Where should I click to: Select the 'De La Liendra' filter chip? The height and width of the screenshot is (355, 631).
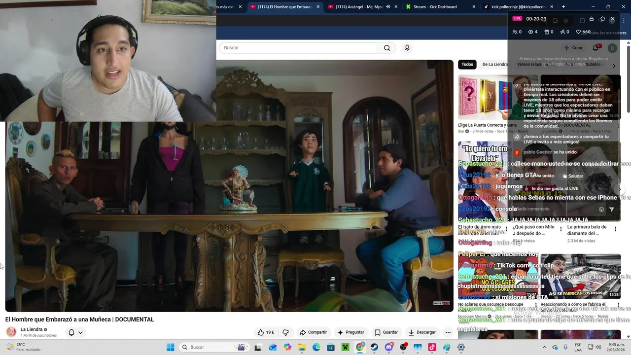point(495,65)
